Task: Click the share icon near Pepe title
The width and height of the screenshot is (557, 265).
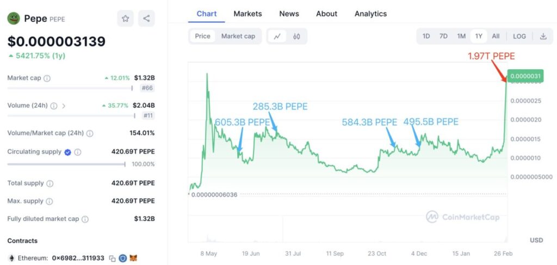Action: 146,19
